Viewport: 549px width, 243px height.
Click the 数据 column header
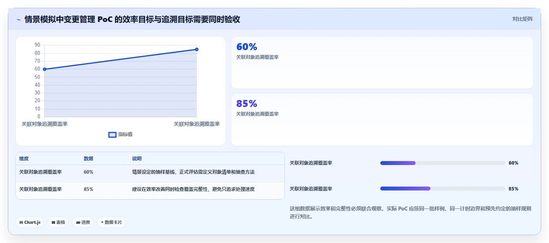tap(88, 159)
